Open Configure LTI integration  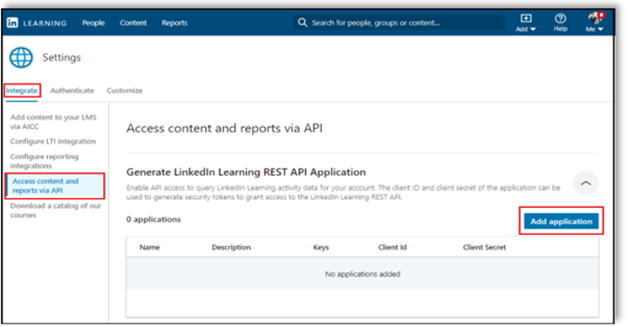click(x=53, y=142)
